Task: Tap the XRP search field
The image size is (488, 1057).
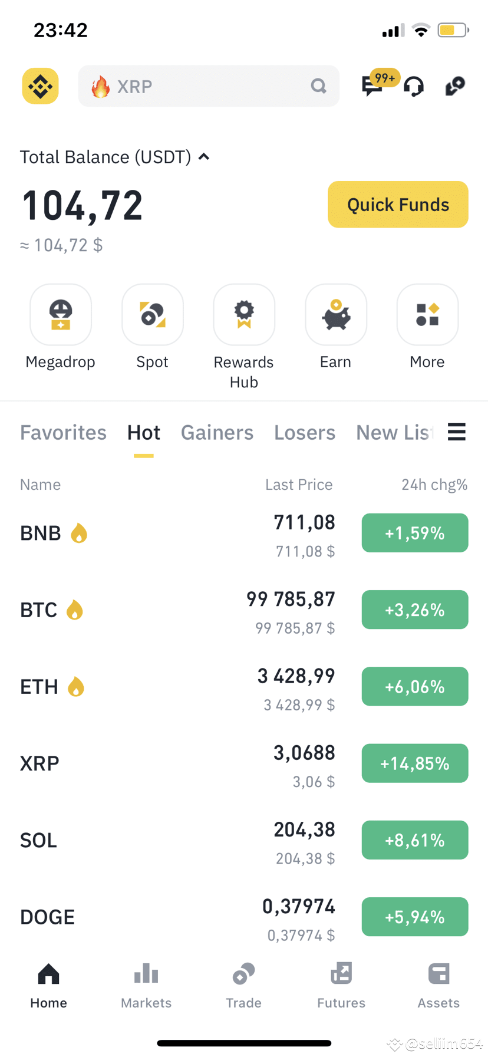Action: tap(209, 86)
